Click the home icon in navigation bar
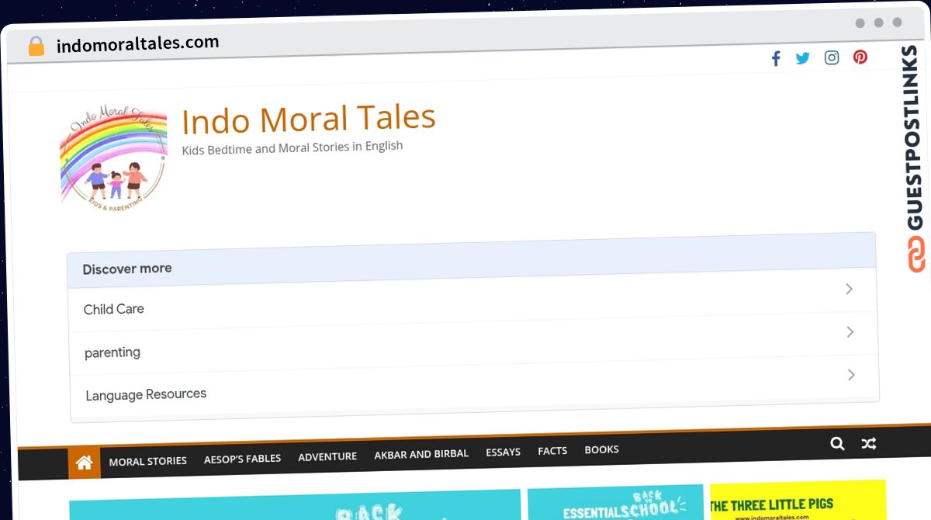 pyautogui.click(x=85, y=463)
